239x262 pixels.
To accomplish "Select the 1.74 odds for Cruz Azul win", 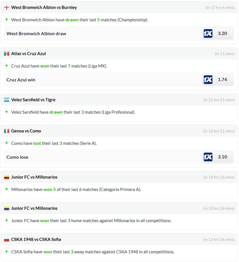I will coord(223,80).
